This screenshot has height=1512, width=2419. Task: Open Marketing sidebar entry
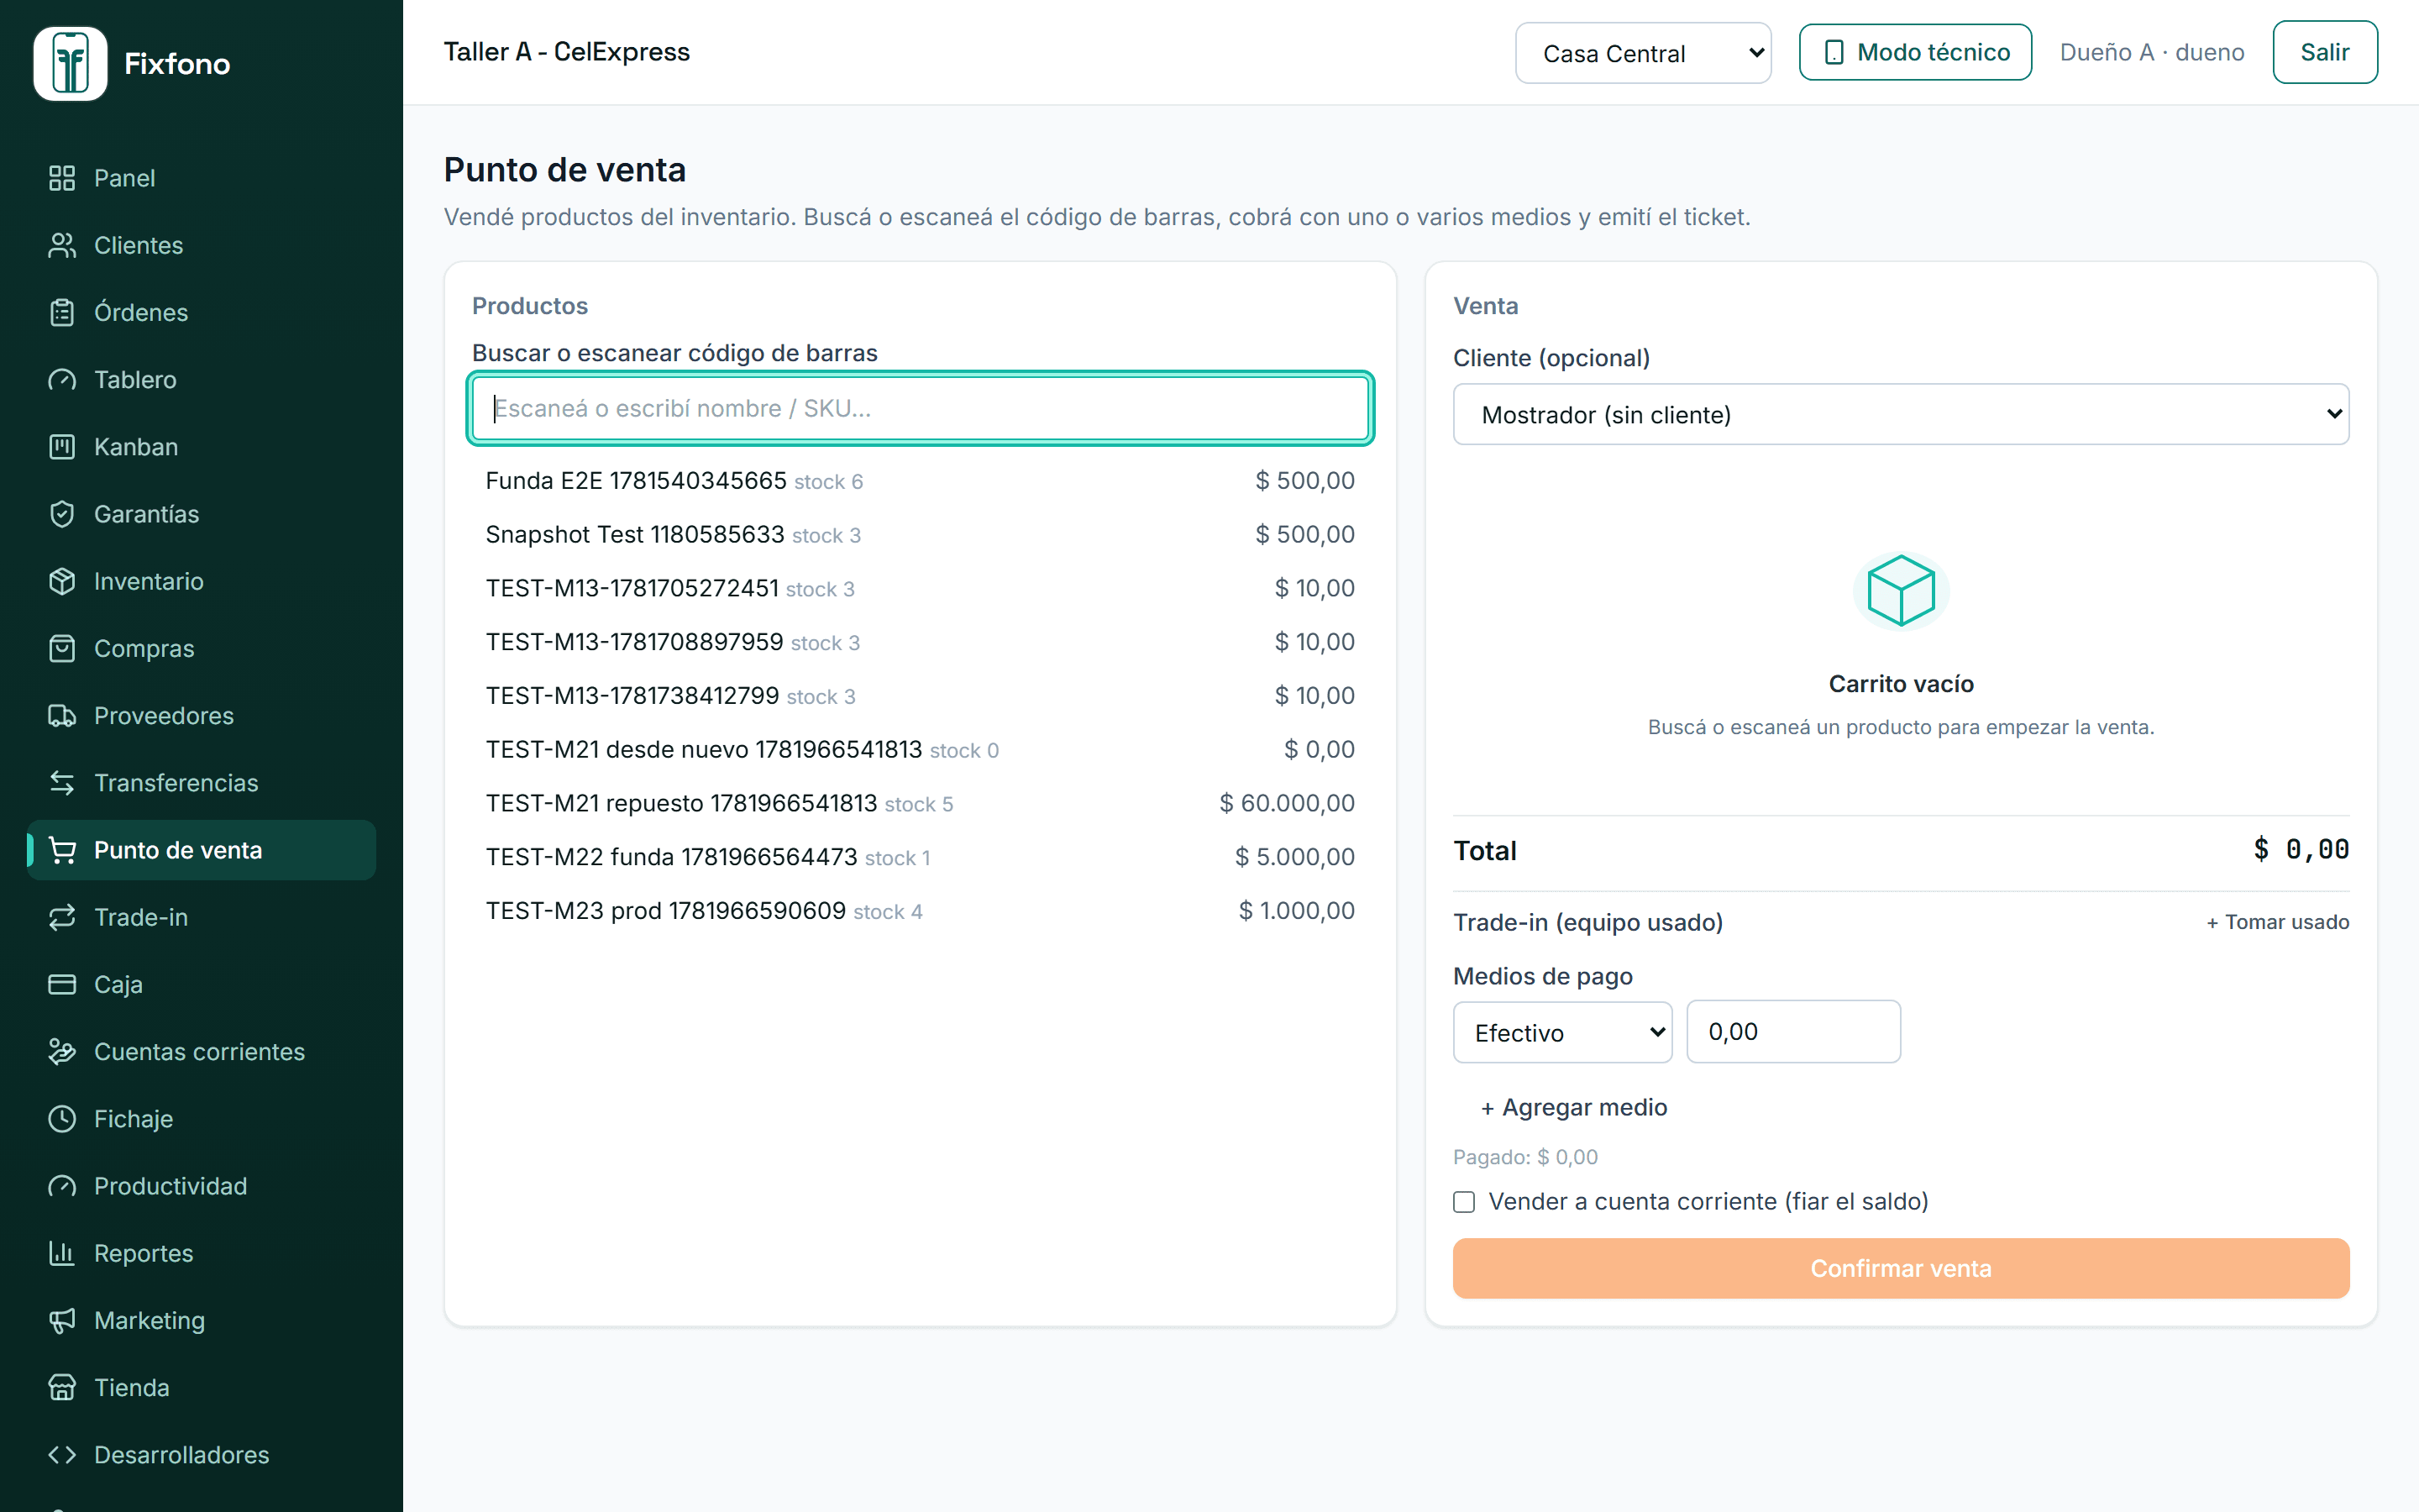tap(201, 1320)
